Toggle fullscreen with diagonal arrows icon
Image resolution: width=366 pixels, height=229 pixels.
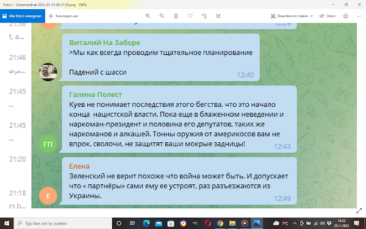(359, 211)
